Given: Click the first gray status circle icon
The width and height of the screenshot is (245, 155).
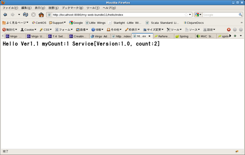Looking at the screenshot, I should 235,30.
